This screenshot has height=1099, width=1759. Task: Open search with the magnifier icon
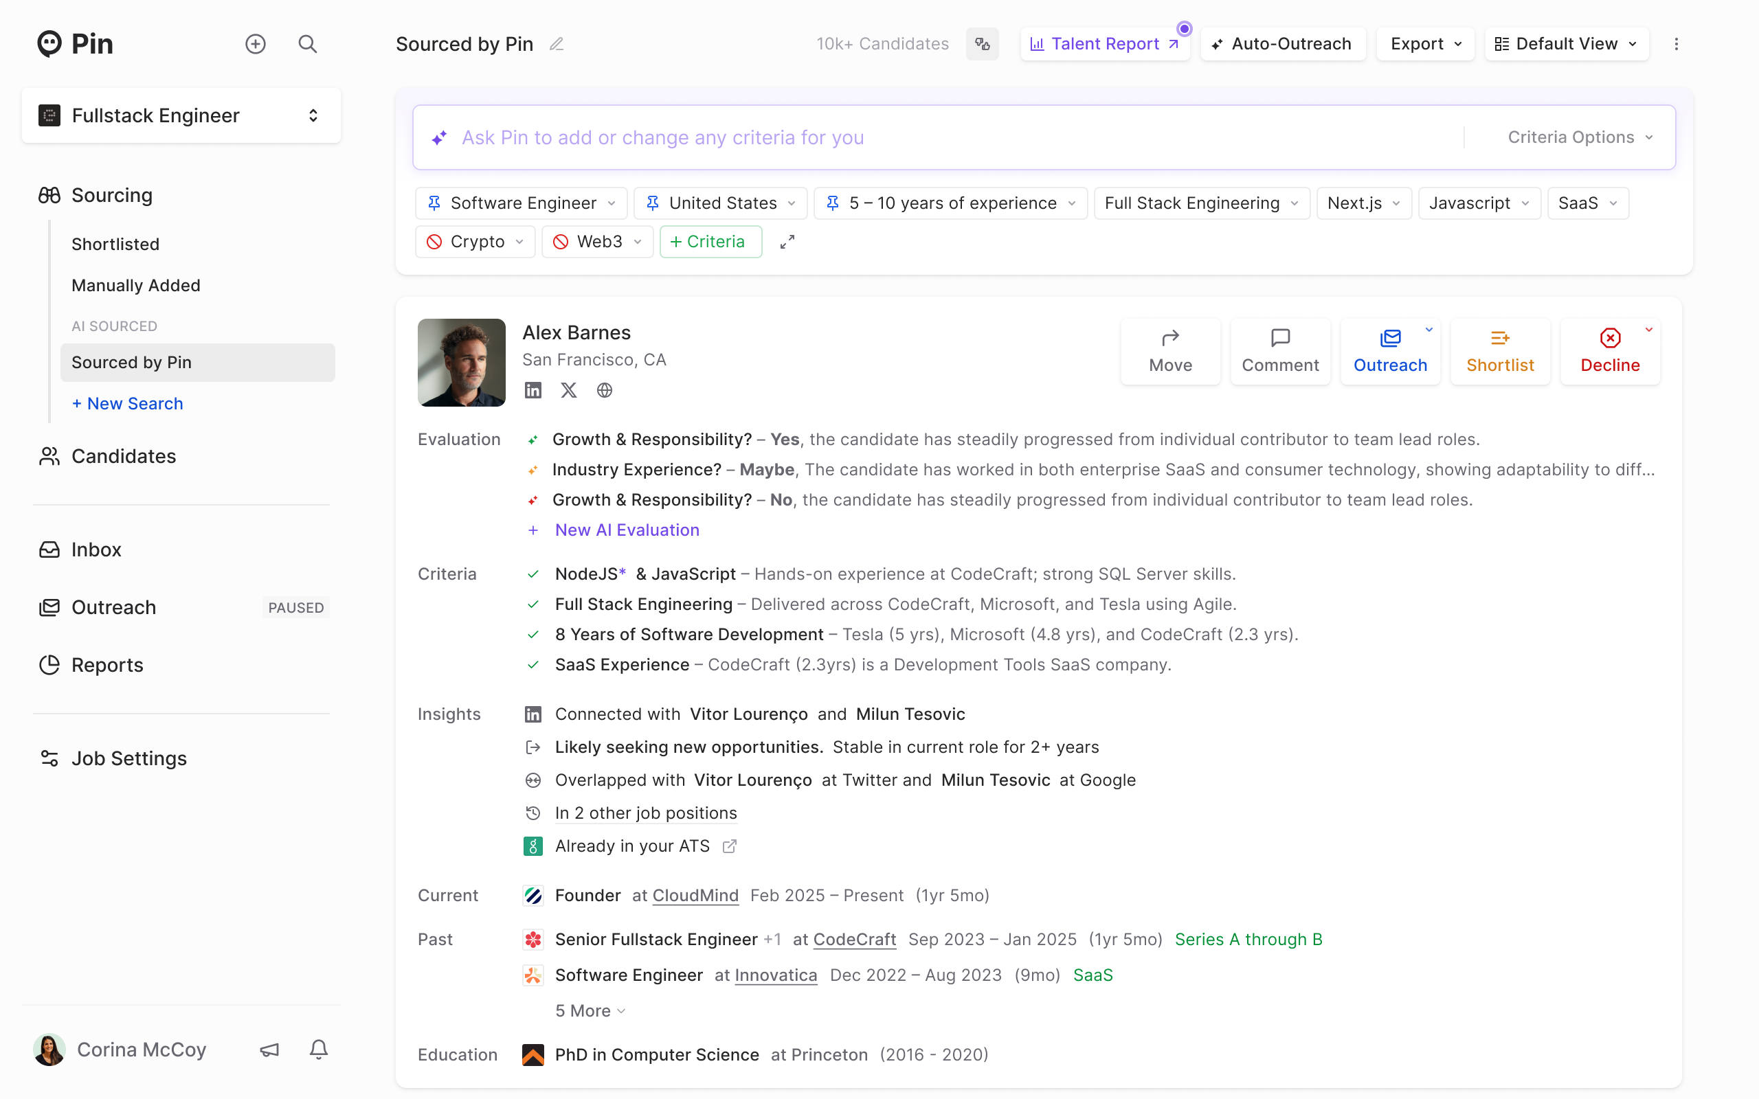pos(307,43)
